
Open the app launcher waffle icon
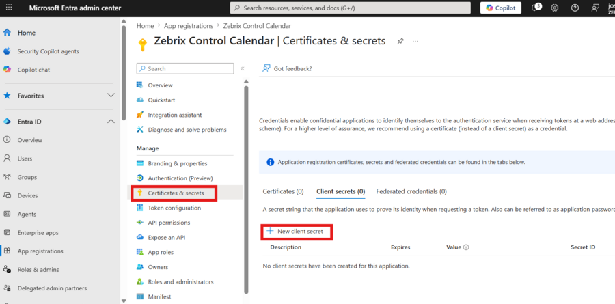pos(9,8)
